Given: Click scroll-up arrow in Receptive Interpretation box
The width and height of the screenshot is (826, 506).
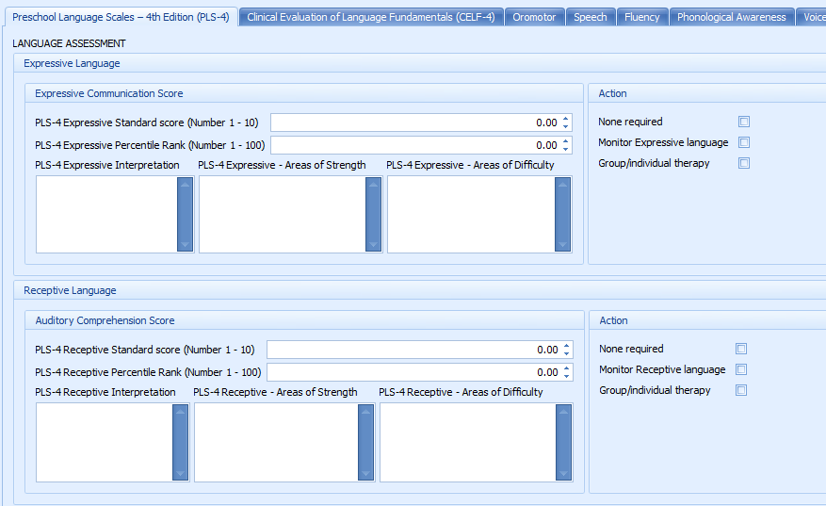Looking at the screenshot, I should tap(180, 412).
